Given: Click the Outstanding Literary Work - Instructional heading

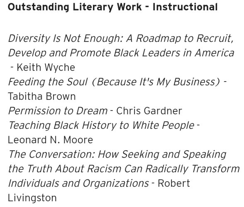Looking at the screenshot, I should (x=113, y=7).
